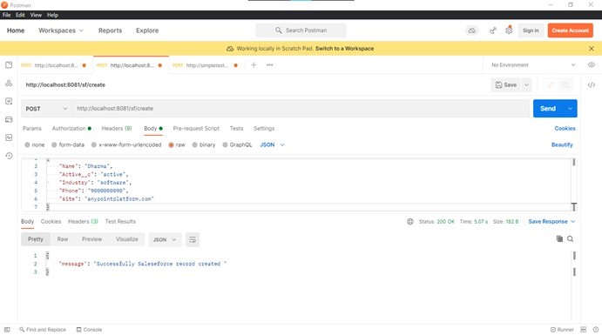602x335 pixels.
Task: Click the request body editor scrollbar
Action: click(573, 163)
